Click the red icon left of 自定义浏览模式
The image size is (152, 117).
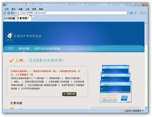tap(124, 111)
